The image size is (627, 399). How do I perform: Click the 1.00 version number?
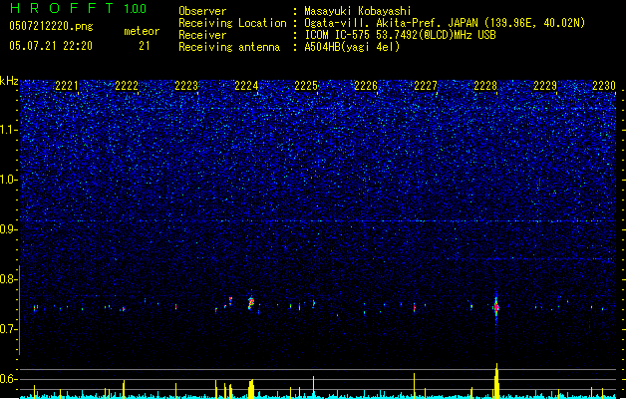[x=136, y=9]
